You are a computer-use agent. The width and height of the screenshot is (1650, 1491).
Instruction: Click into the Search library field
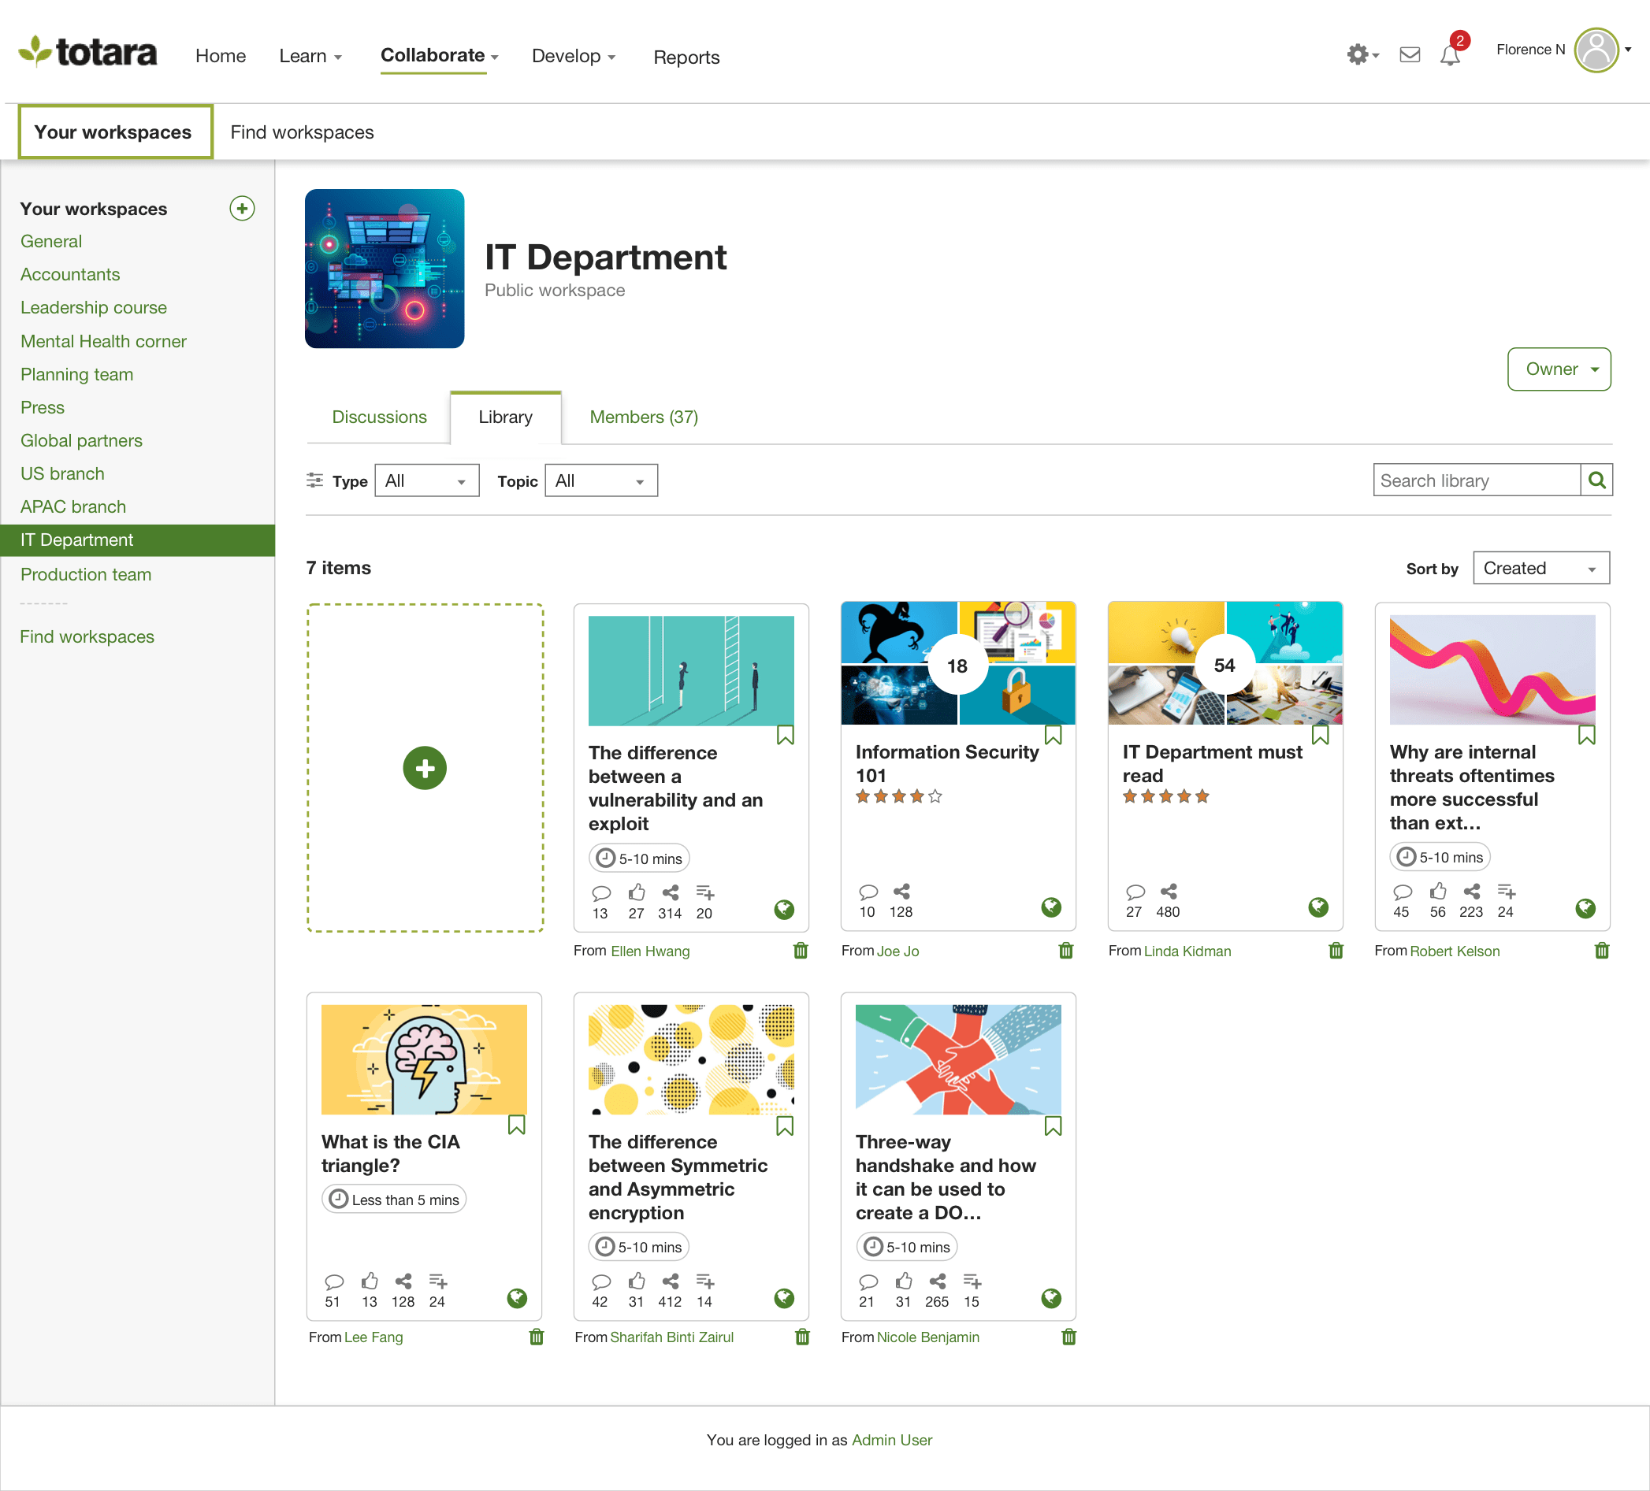coord(1475,480)
